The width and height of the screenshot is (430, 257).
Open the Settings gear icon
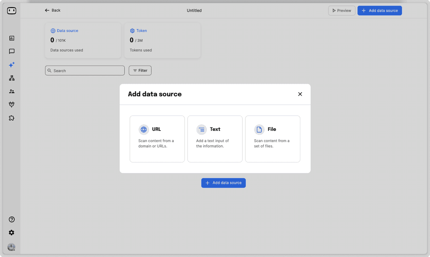tap(11, 232)
